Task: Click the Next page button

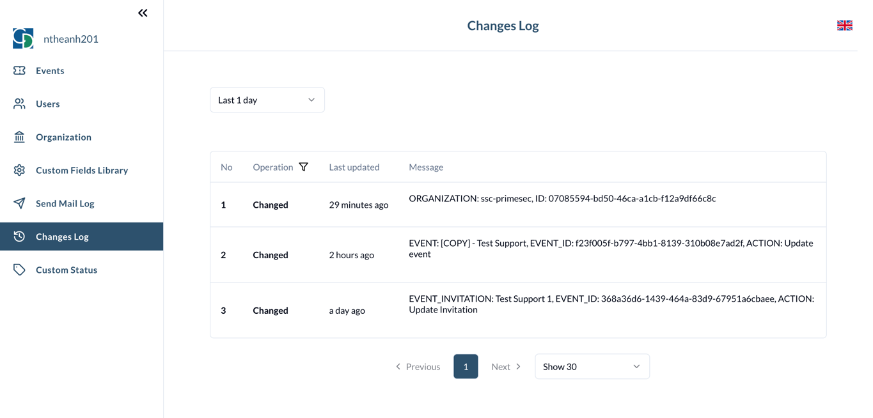Action: [506, 366]
